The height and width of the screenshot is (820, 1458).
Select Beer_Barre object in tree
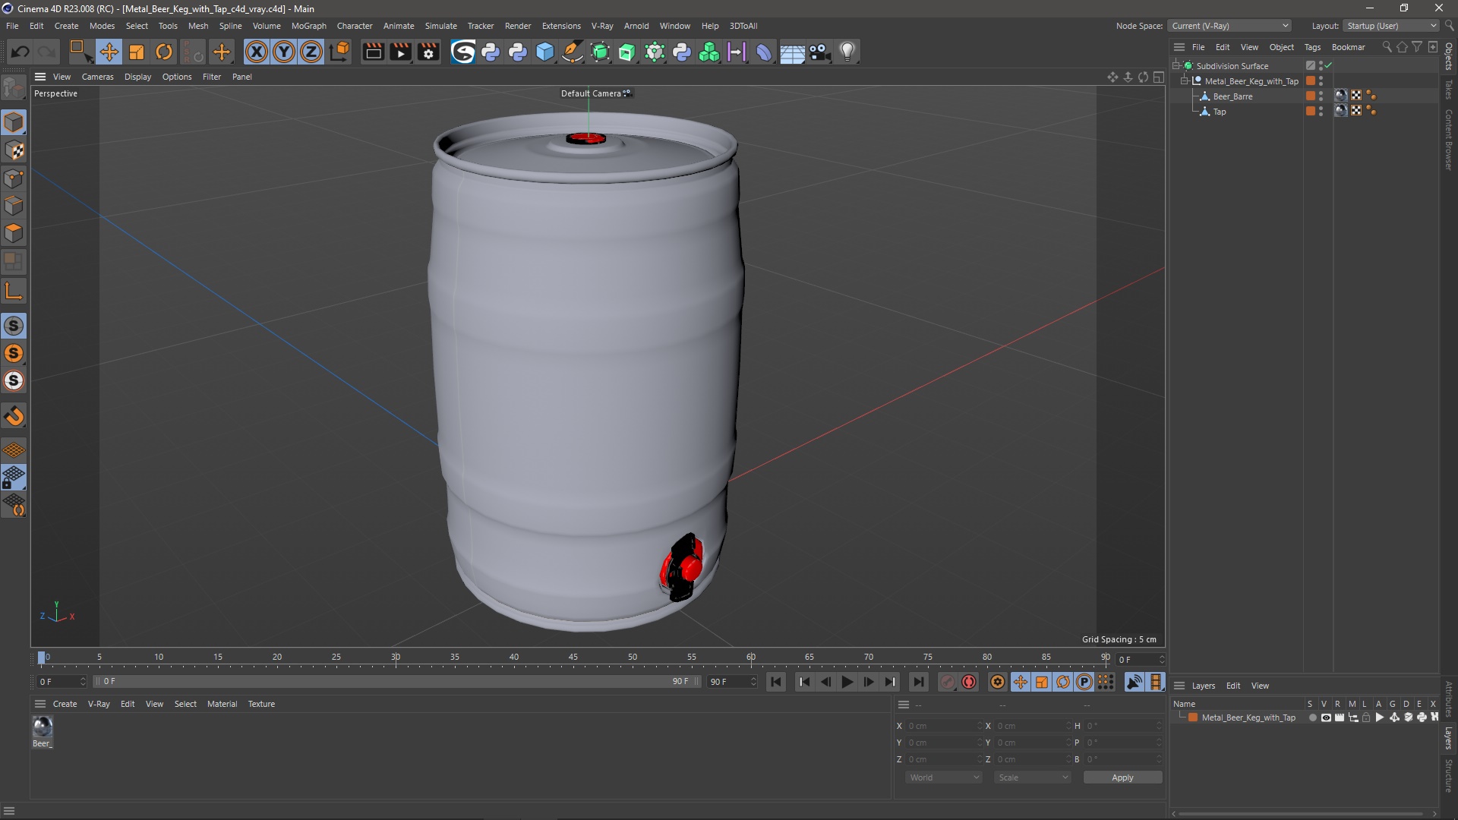tap(1232, 96)
